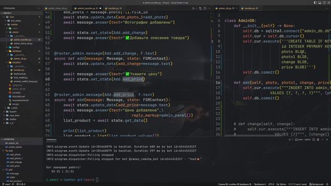Open the split editor right icon
Viewport: 331px width, 186px height.
coord(205,8)
